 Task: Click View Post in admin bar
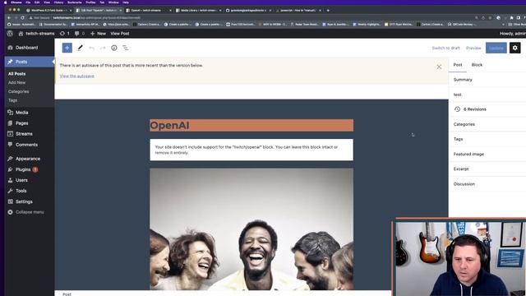pyautogui.click(x=120, y=34)
